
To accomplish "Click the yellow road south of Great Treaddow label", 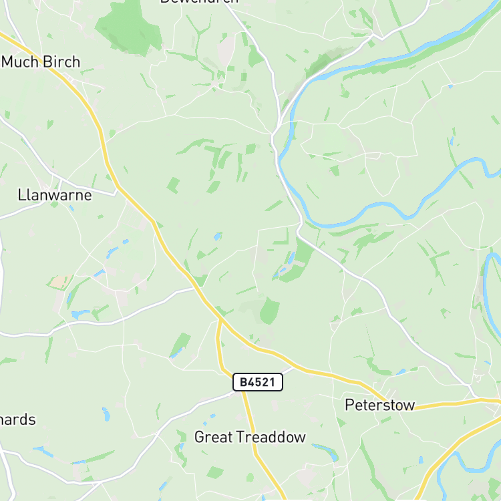I will pyautogui.click(x=265, y=470).
